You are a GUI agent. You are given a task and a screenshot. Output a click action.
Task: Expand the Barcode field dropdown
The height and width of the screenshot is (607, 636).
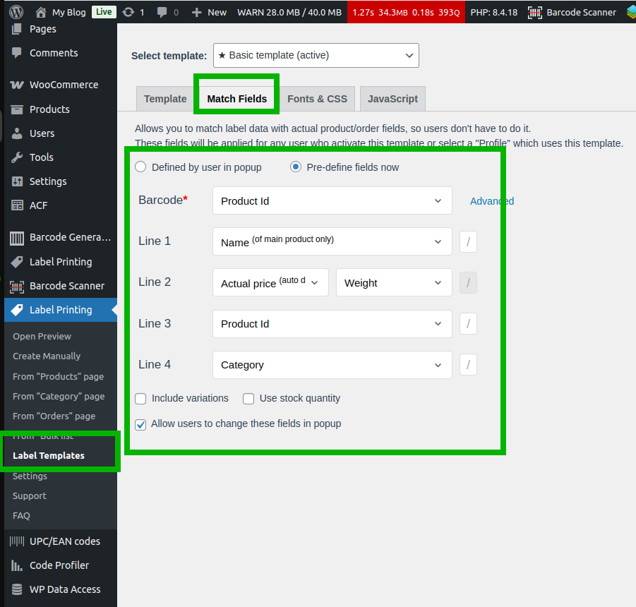pos(332,201)
